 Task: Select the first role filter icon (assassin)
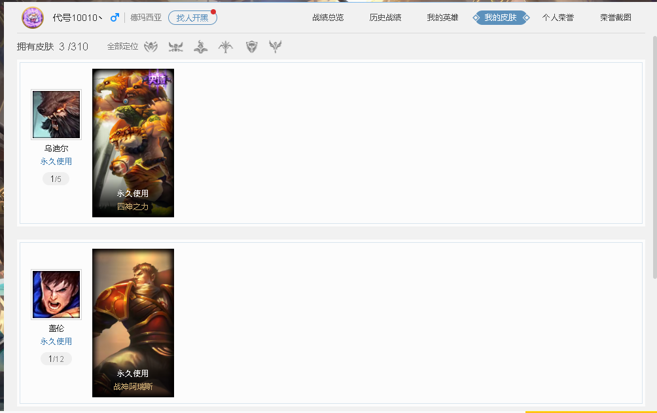point(151,46)
